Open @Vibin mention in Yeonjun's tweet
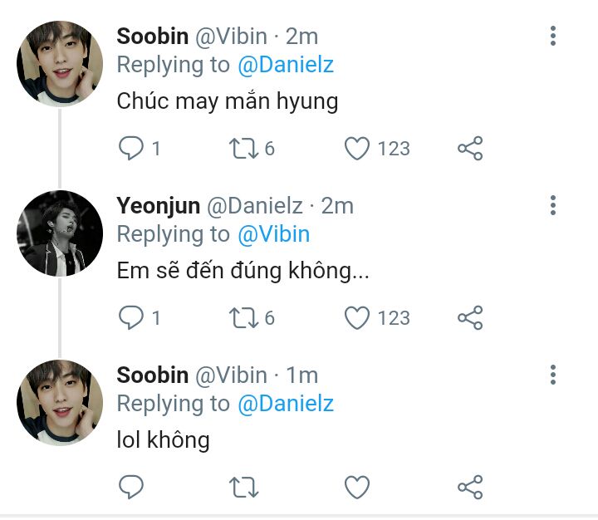Viewport: 598px width, 520px height. point(273,234)
